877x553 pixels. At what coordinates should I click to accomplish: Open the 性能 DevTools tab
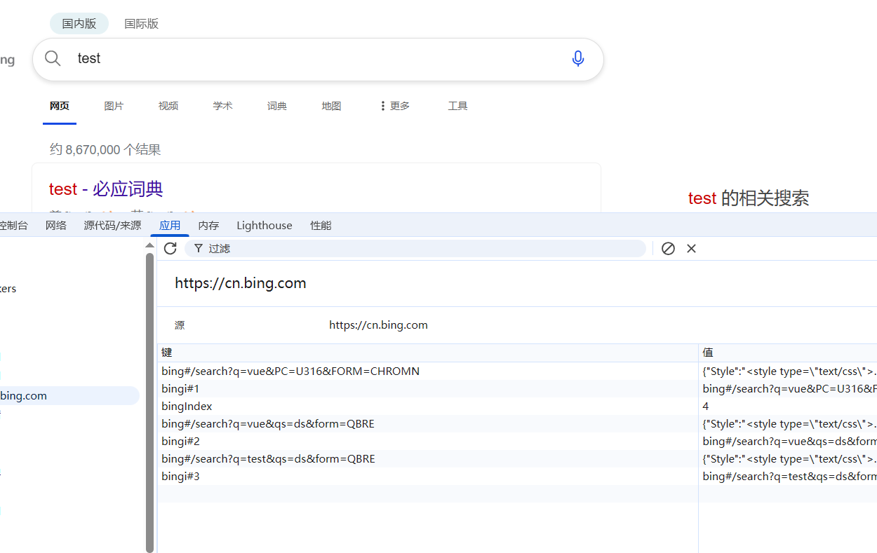321,225
